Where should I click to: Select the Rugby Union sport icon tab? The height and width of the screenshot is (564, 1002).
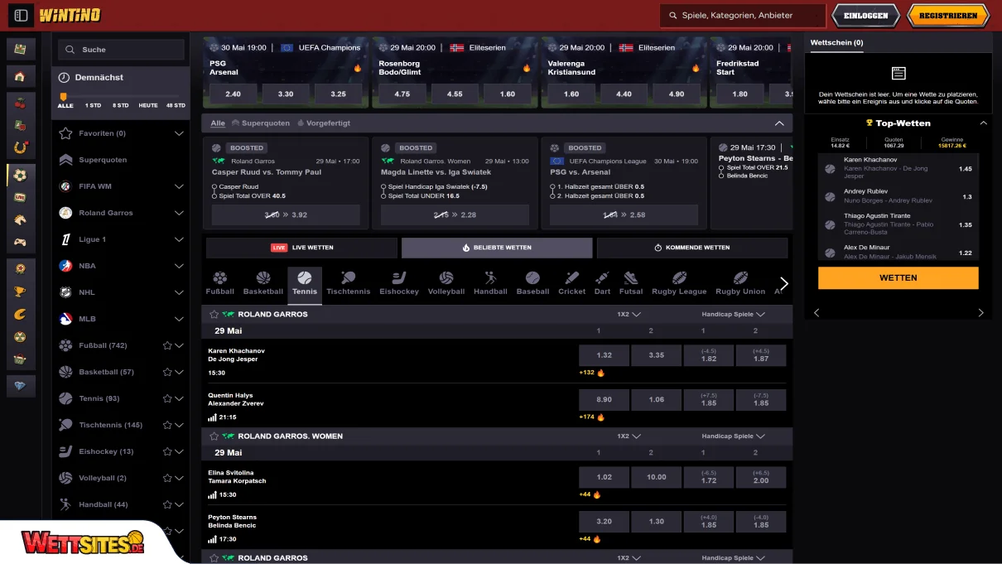740,284
